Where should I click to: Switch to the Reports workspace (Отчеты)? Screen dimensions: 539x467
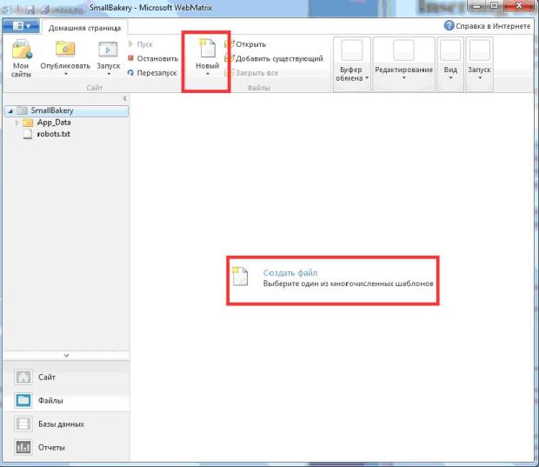click(x=66, y=447)
